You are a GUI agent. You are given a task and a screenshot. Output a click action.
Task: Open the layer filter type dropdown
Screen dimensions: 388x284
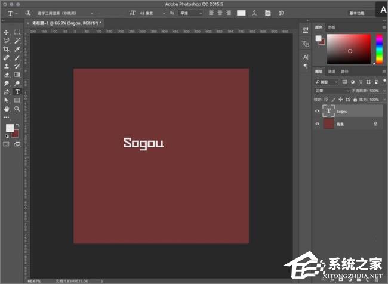[x=327, y=82]
